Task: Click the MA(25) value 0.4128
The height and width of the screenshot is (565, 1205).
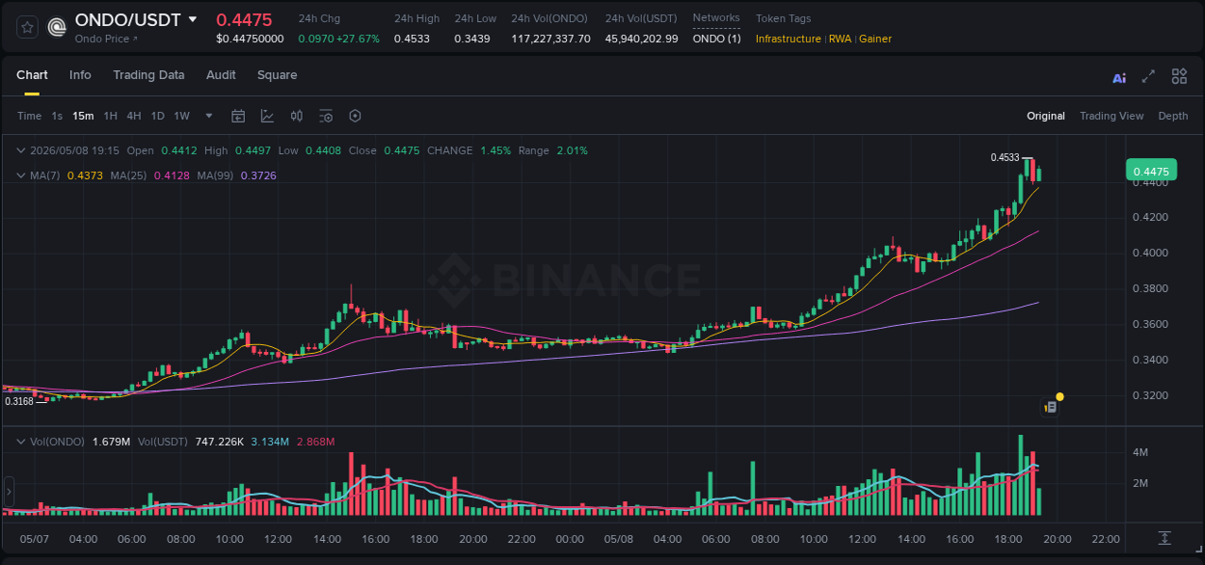Action: click(x=173, y=175)
